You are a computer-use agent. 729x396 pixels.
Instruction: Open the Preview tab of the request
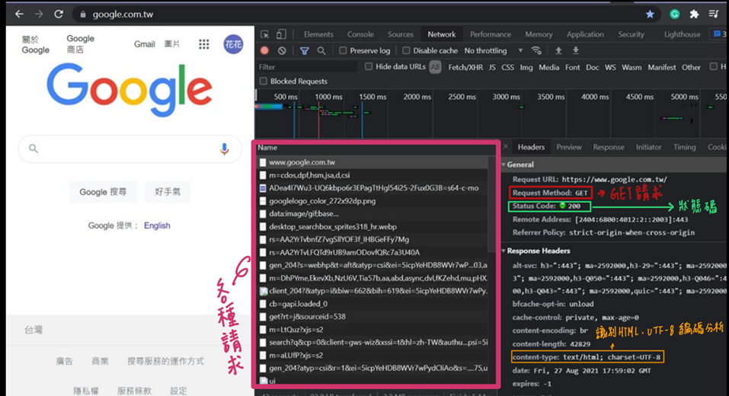(568, 147)
